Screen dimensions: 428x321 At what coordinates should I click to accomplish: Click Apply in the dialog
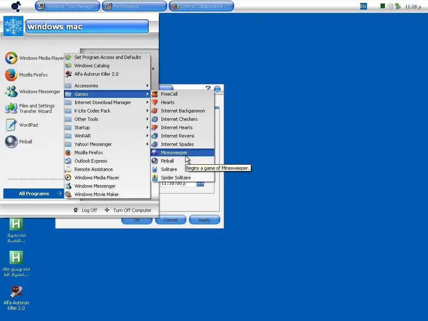point(204,220)
